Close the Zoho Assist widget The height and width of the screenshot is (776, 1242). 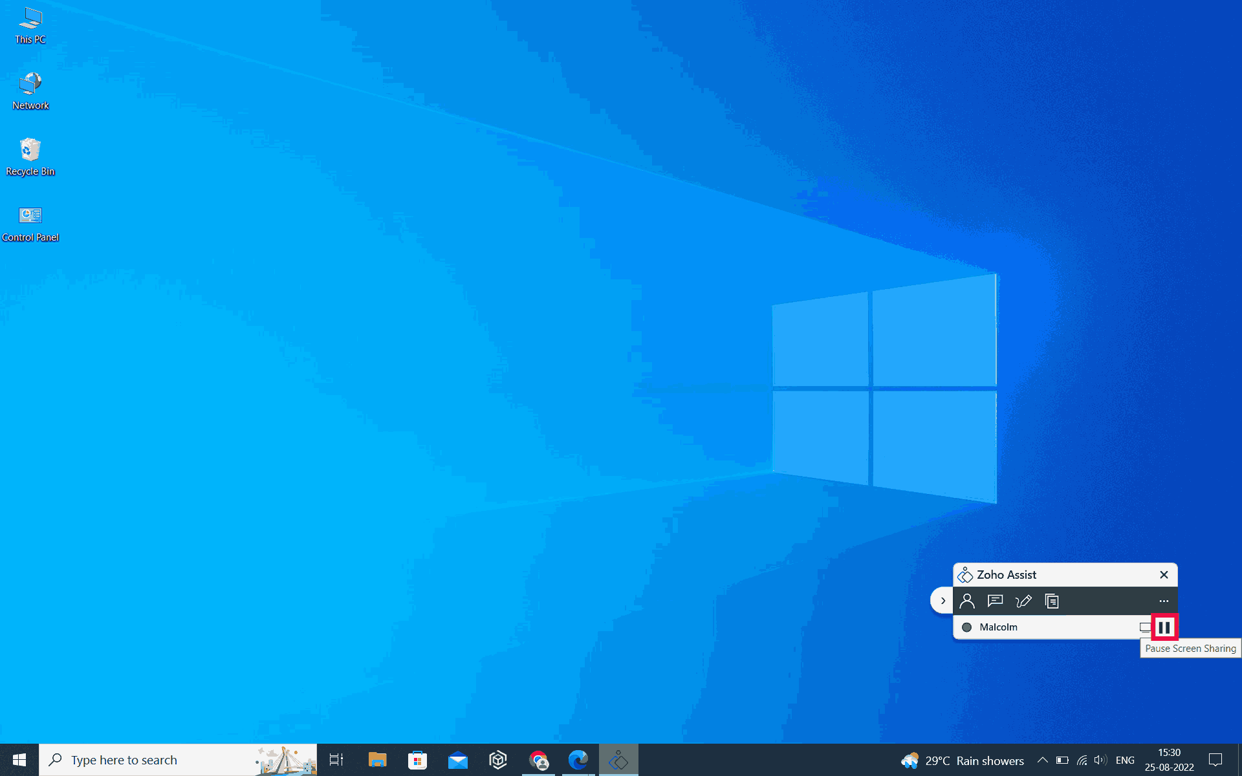[1164, 575]
